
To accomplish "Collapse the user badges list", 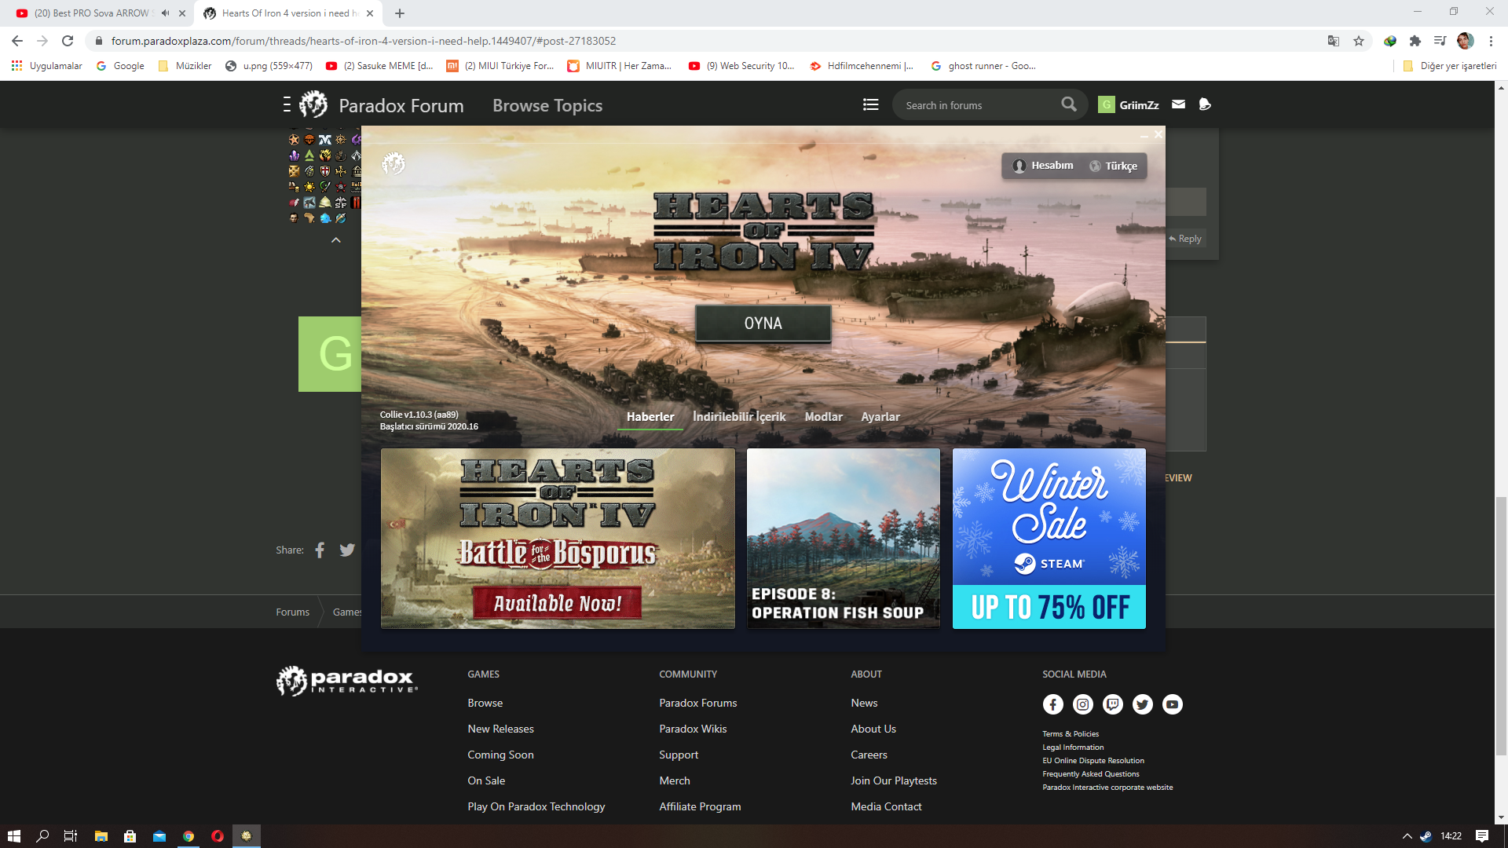I will [336, 240].
